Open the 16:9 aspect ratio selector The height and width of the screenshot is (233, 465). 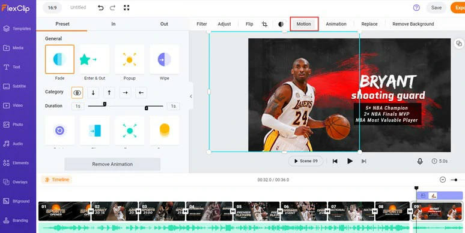tap(52, 8)
